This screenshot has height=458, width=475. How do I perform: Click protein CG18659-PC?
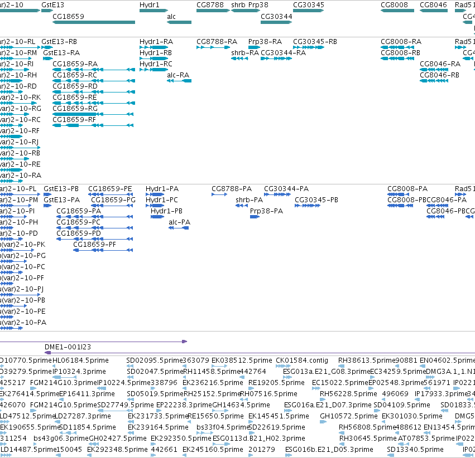coord(79,222)
